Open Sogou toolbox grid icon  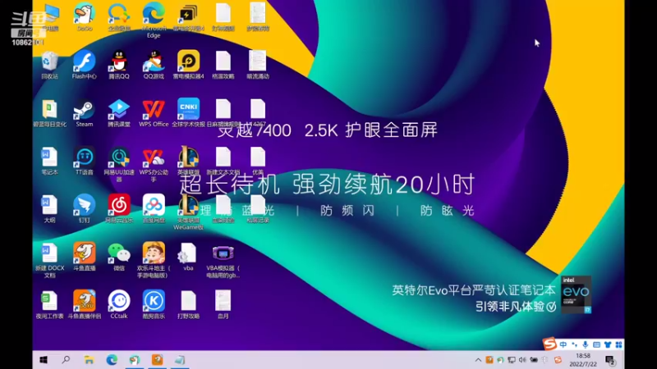point(618,344)
